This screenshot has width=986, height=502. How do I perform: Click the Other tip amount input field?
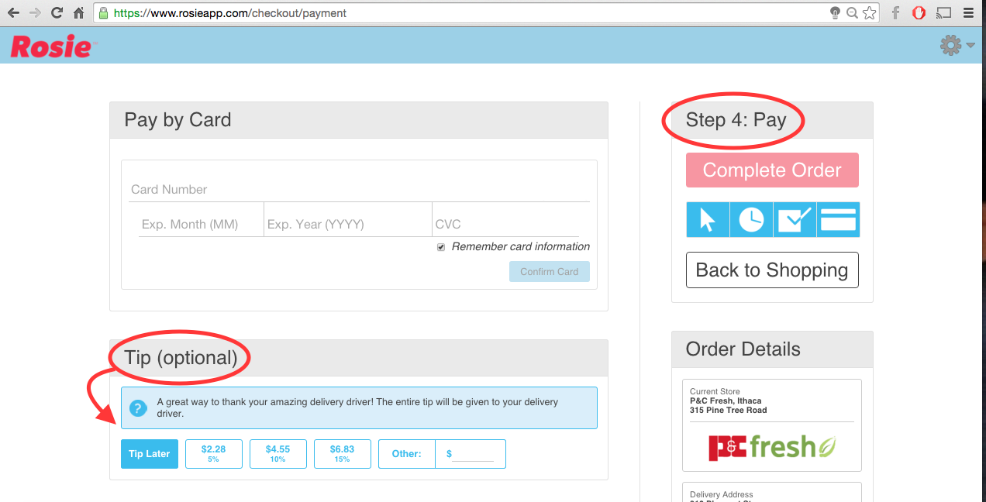point(472,454)
